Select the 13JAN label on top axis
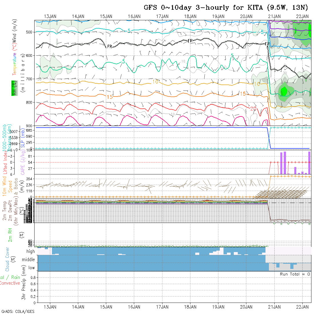Screen dimensions: 314x314 tap(50, 16)
